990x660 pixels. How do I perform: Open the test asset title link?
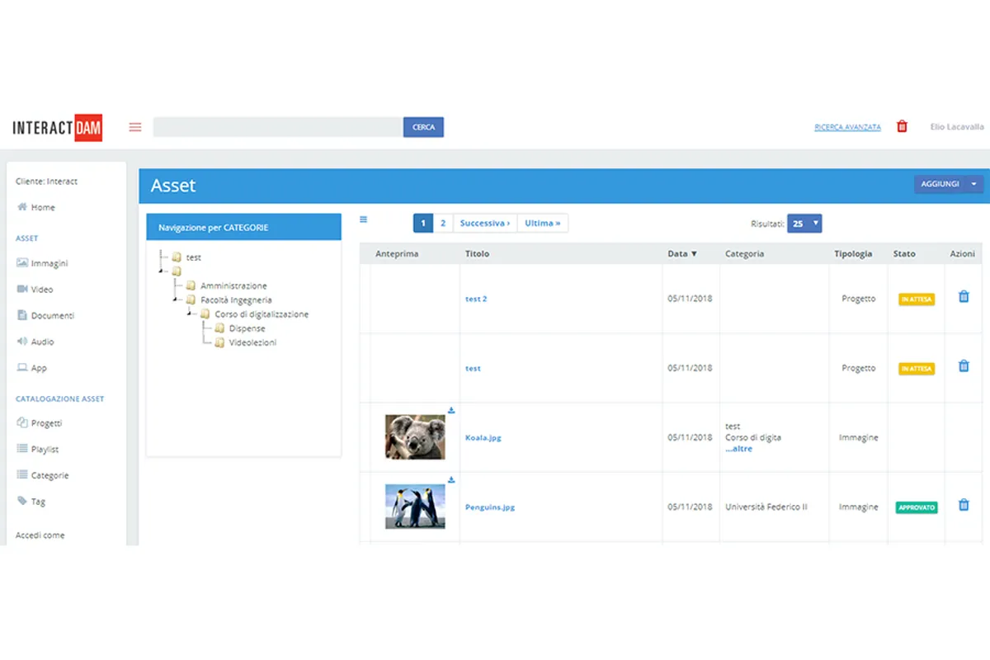click(x=473, y=368)
